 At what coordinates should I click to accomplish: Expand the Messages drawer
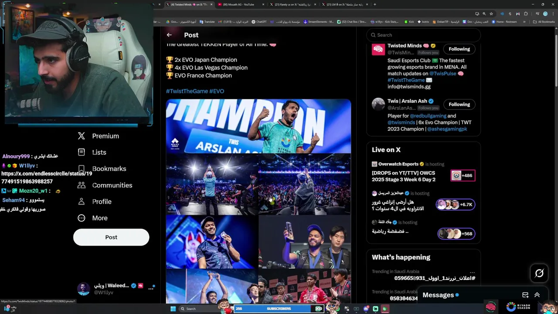537,295
